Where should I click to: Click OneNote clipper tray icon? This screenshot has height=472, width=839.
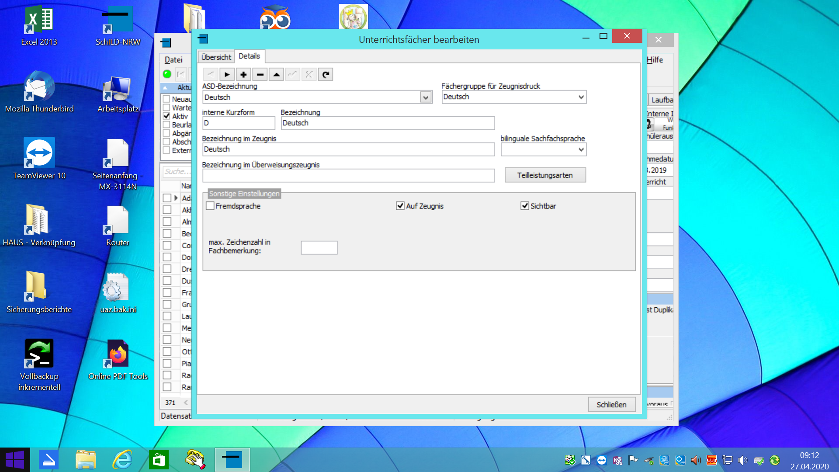pyautogui.click(x=617, y=460)
